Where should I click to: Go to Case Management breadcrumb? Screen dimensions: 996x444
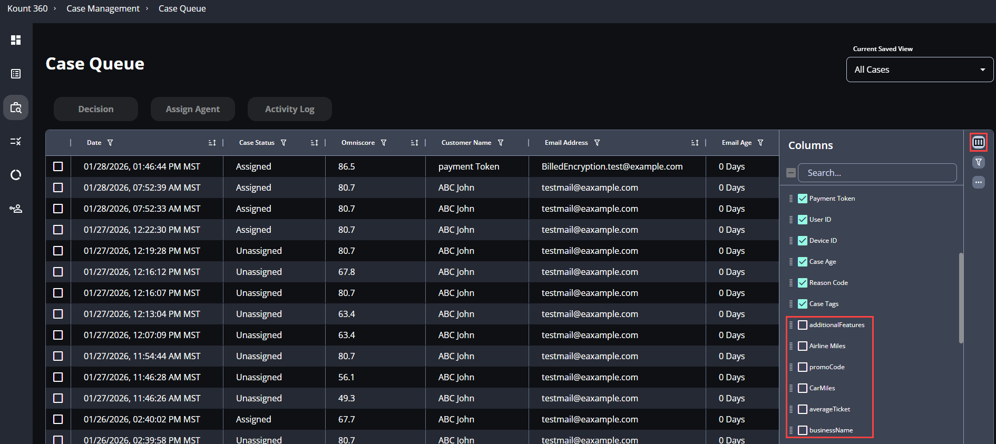point(103,8)
